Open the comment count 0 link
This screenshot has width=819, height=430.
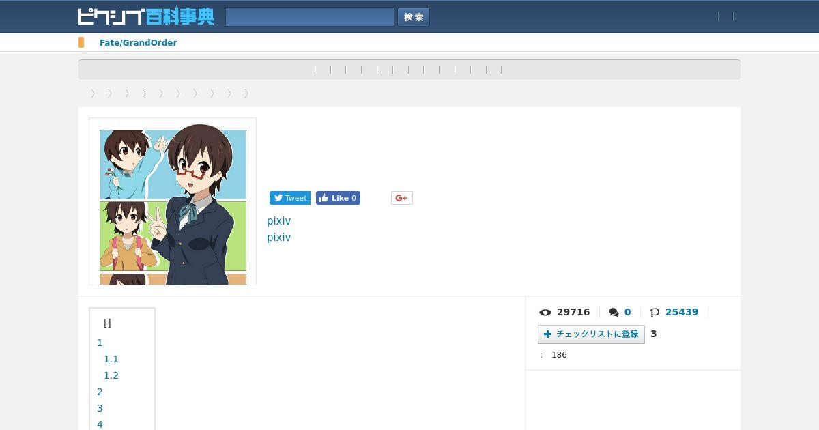pyautogui.click(x=627, y=312)
